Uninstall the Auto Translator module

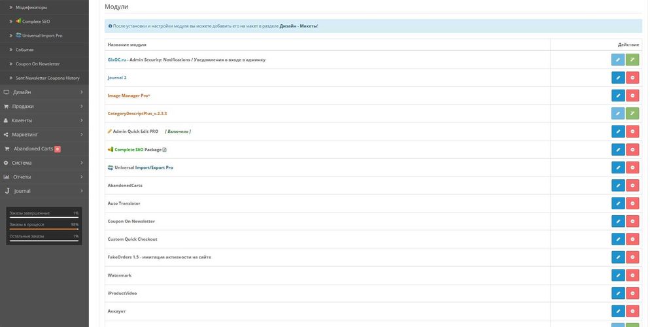[x=632, y=203]
